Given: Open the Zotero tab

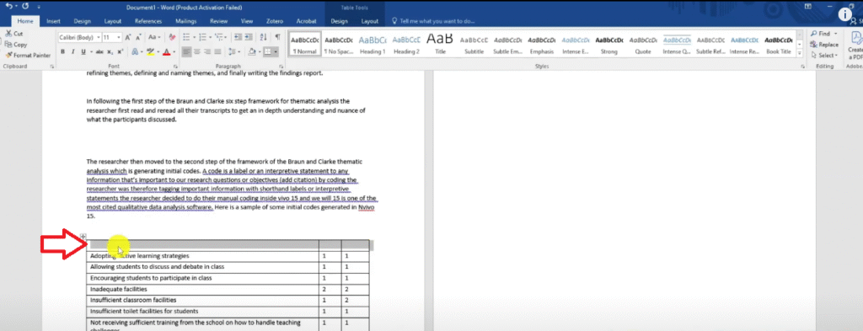Looking at the screenshot, I should (x=274, y=21).
